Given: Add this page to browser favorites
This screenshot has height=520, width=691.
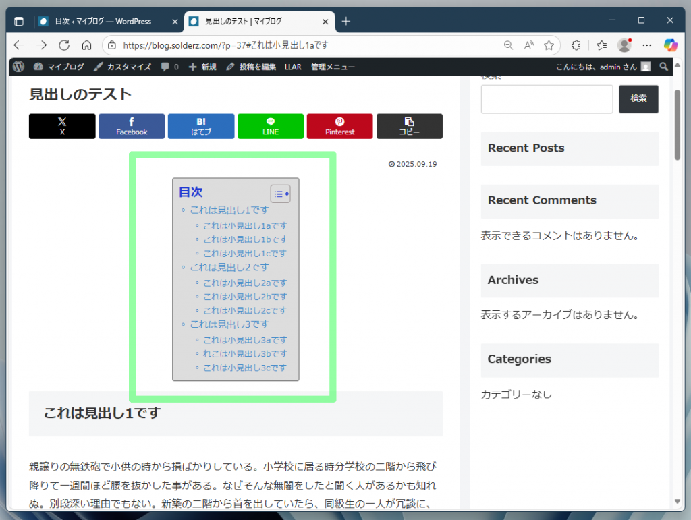Looking at the screenshot, I should [x=549, y=45].
